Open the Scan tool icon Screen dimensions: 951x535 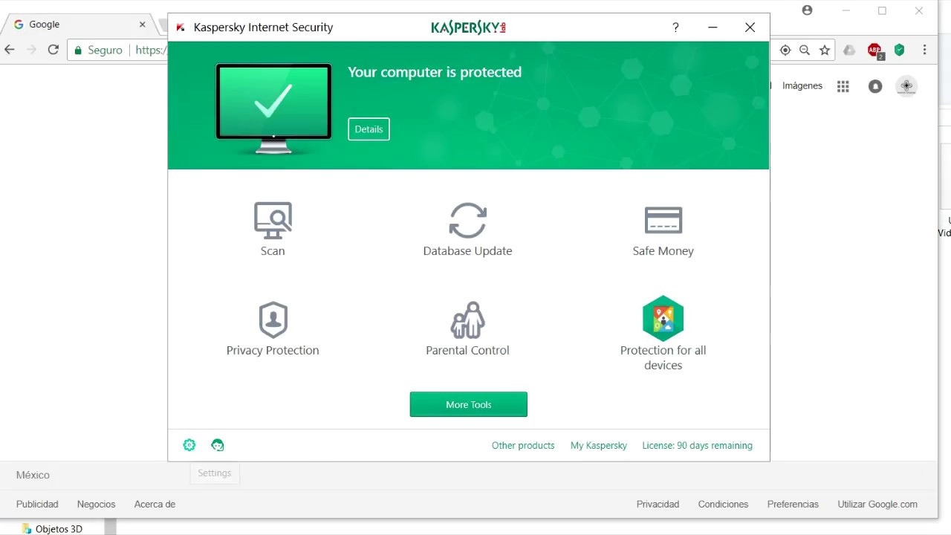[x=273, y=220]
